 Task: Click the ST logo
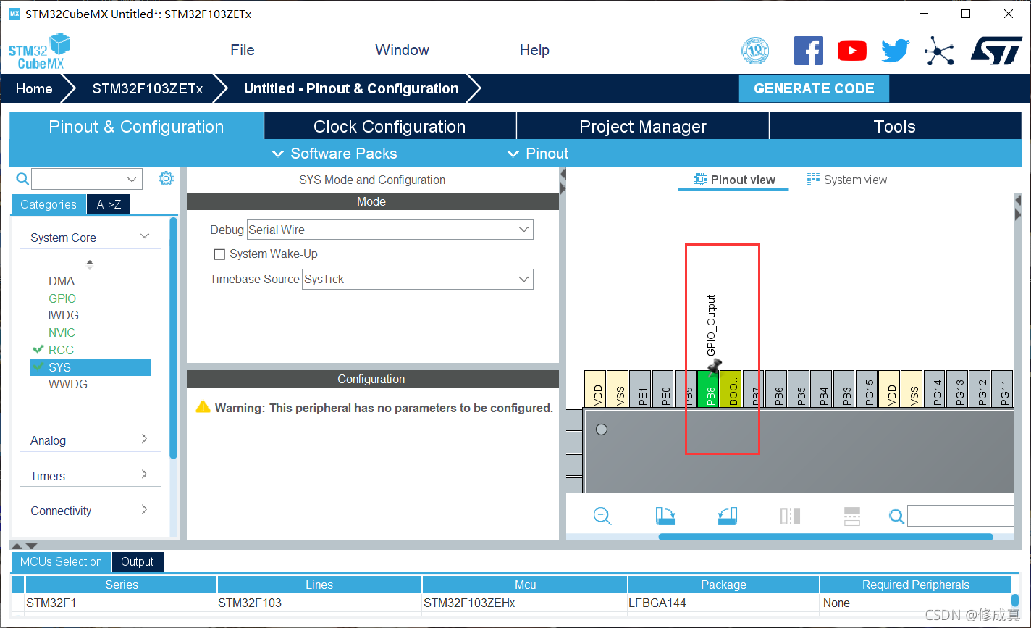(x=996, y=50)
